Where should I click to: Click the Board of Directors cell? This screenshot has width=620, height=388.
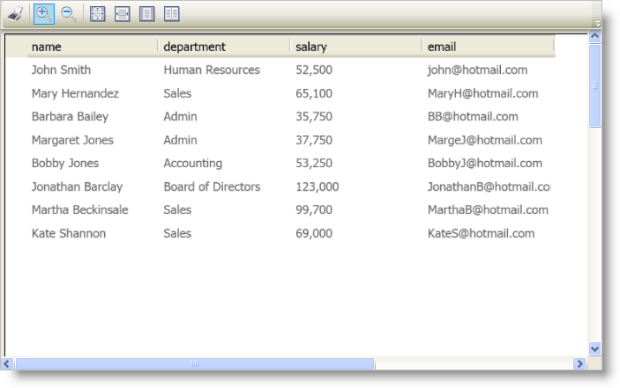pyautogui.click(x=212, y=187)
